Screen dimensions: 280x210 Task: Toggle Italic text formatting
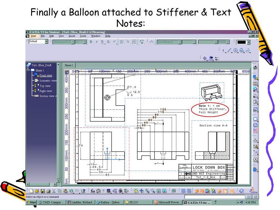coord(97,42)
